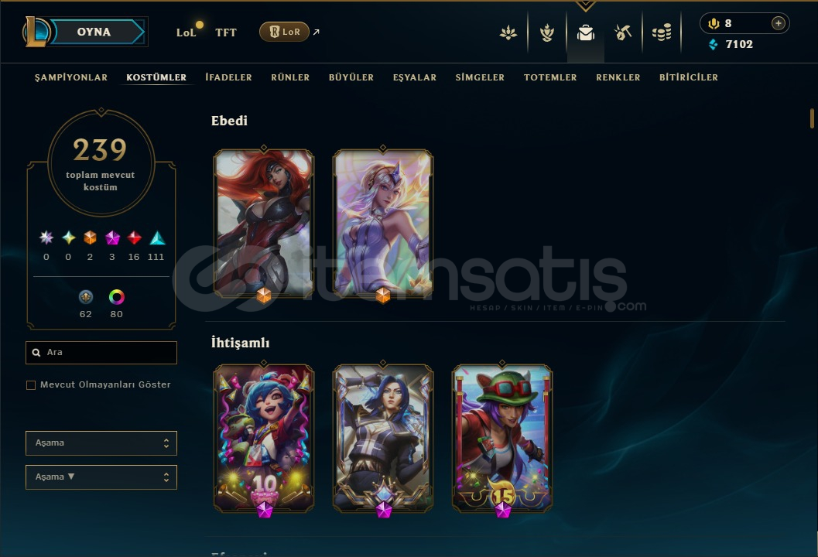Screen dimensions: 818x557
Task: Switch to the ŞAMPİYONLAR tab
Action: [x=71, y=77]
